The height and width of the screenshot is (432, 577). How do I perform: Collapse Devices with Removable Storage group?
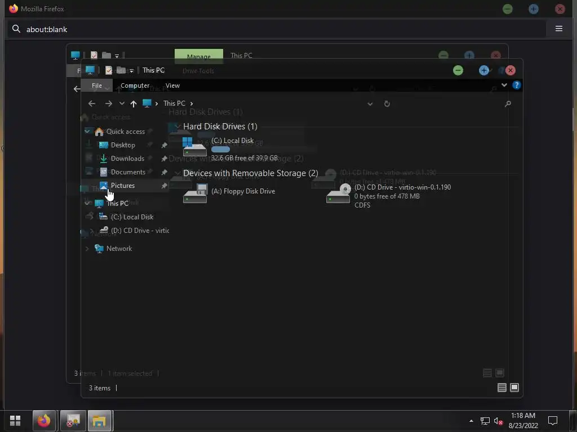[x=177, y=173]
